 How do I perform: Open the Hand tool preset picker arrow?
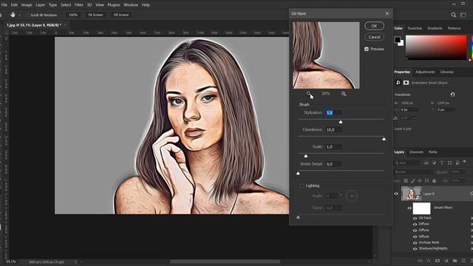(20, 15)
